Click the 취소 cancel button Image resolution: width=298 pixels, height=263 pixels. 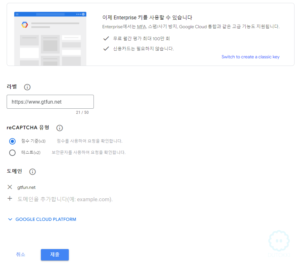click(x=21, y=254)
